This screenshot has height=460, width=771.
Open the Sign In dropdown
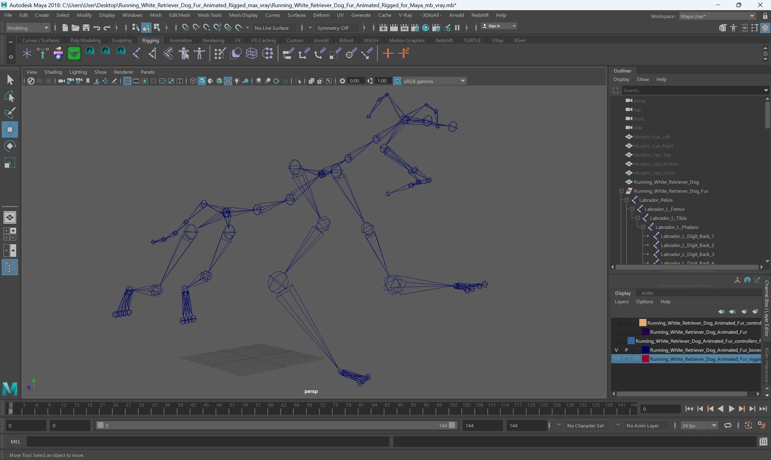(499, 26)
